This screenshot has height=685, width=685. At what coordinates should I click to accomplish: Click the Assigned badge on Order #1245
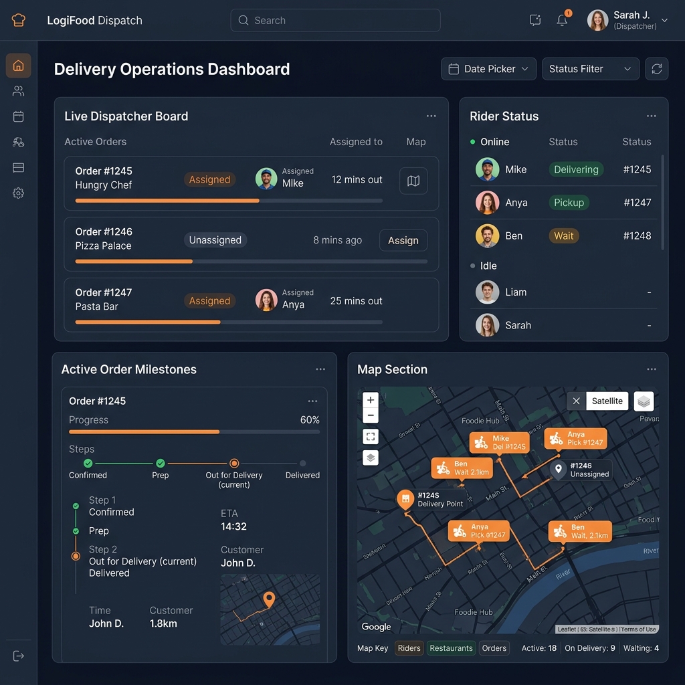pos(209,179)
